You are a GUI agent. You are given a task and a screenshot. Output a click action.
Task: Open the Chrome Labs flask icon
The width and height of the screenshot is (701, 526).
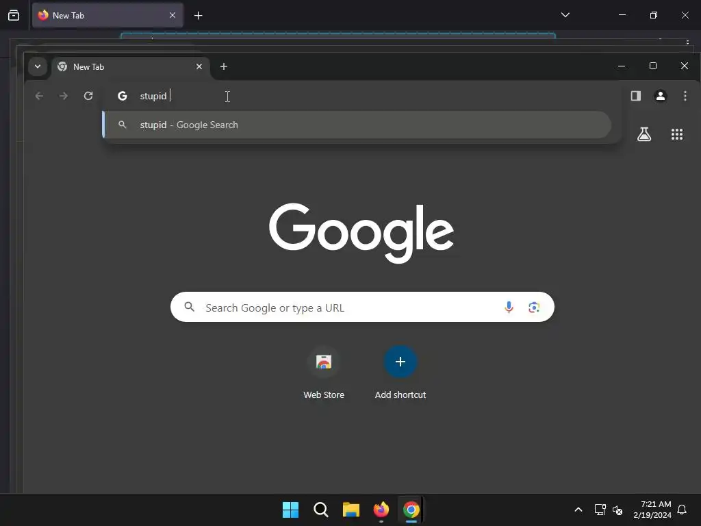643,134
